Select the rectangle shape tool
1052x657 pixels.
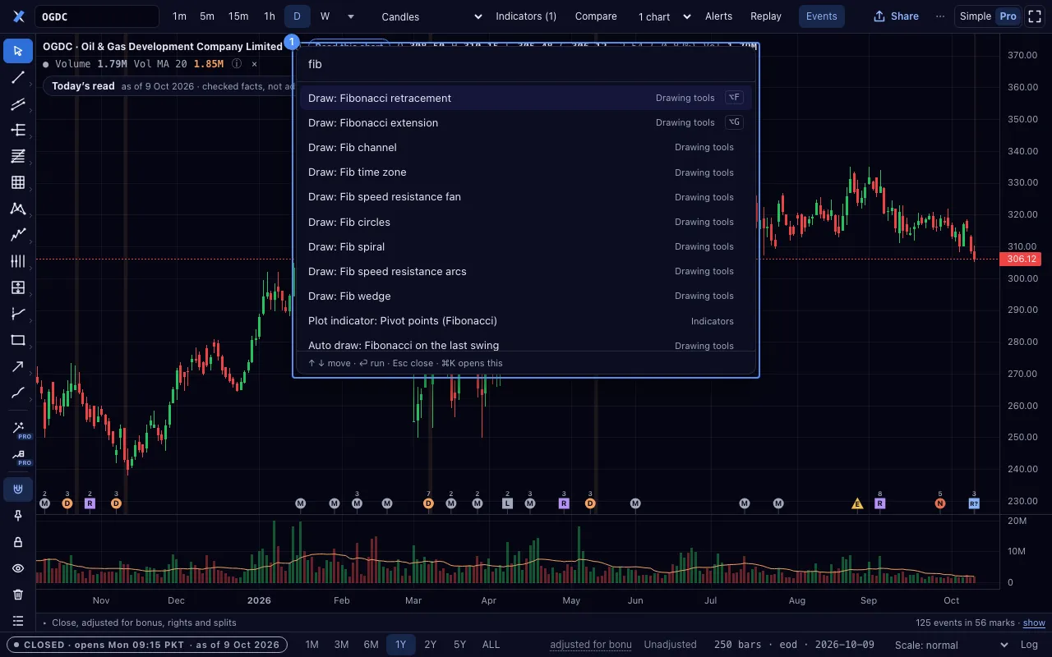18,340
